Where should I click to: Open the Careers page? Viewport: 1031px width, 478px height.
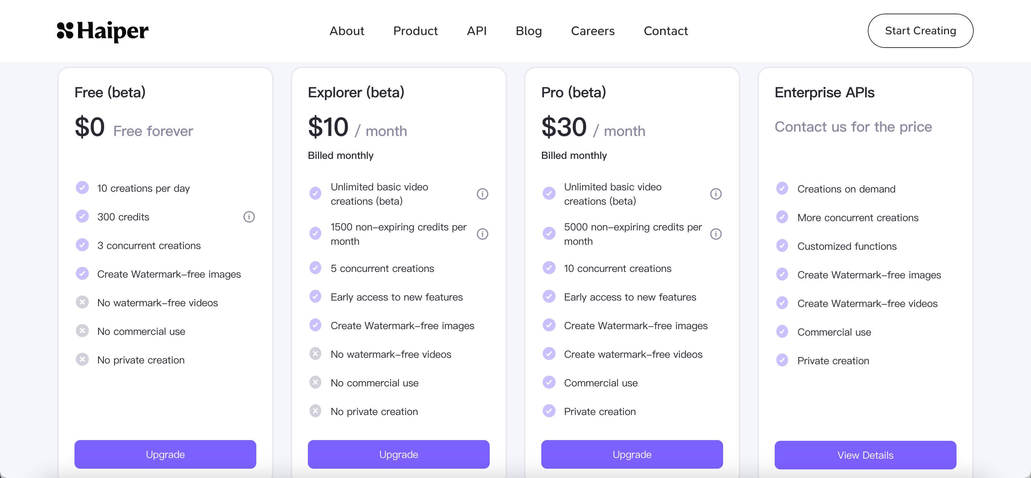(593, 31)
